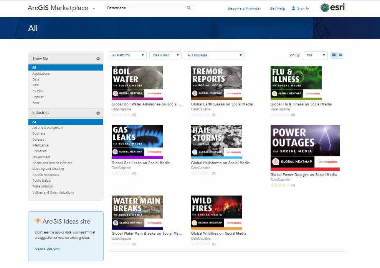Viewport: 380px width, 268px height.
Task: Filter by Free under Show Me
Action: [x=36, y=103]
